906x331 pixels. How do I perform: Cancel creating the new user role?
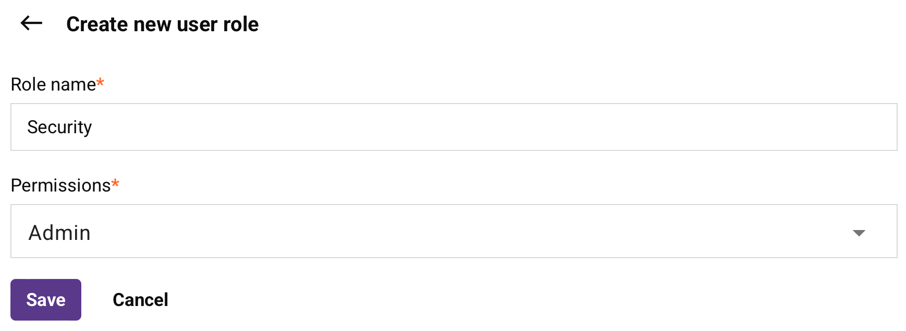tap(140, 300)
